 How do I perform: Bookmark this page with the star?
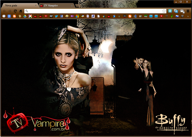coord(164,11)
